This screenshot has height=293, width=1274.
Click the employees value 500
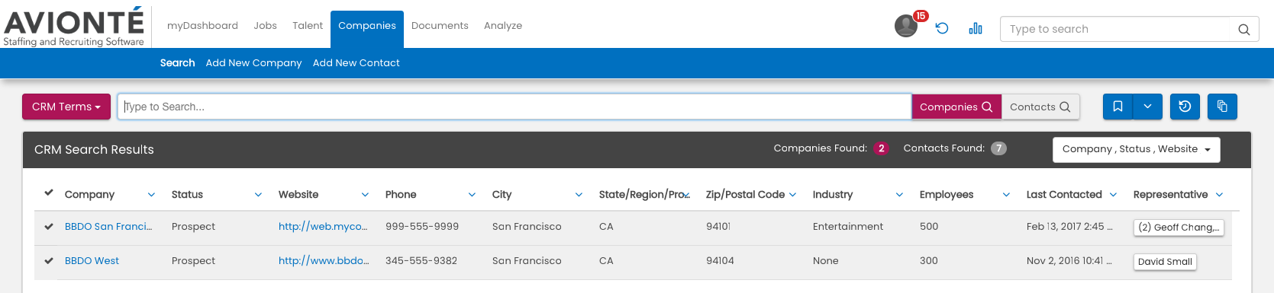click(929, 227)
